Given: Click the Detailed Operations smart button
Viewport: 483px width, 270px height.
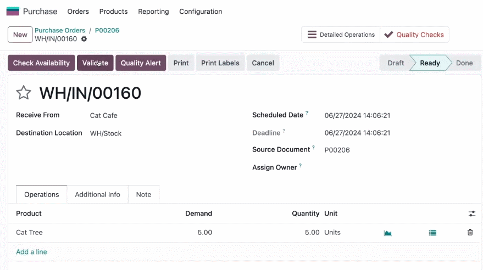Looking at the screenshot, I should (341, 35).
